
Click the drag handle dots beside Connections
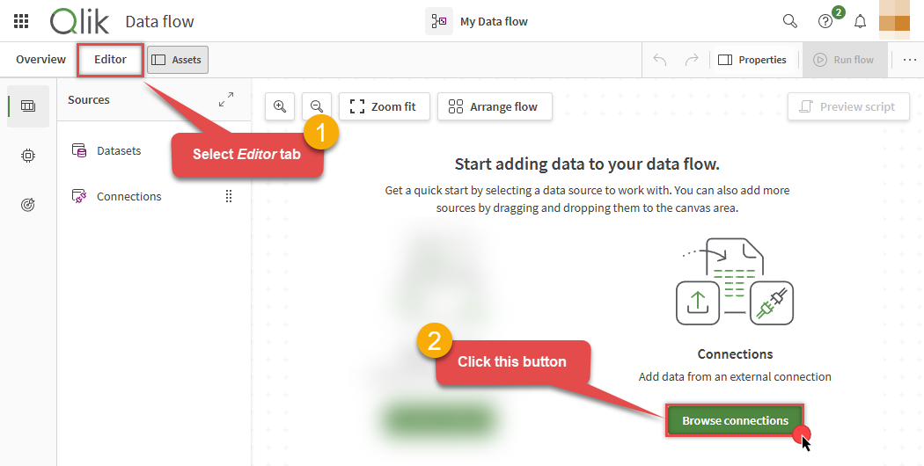click(229, 197)
